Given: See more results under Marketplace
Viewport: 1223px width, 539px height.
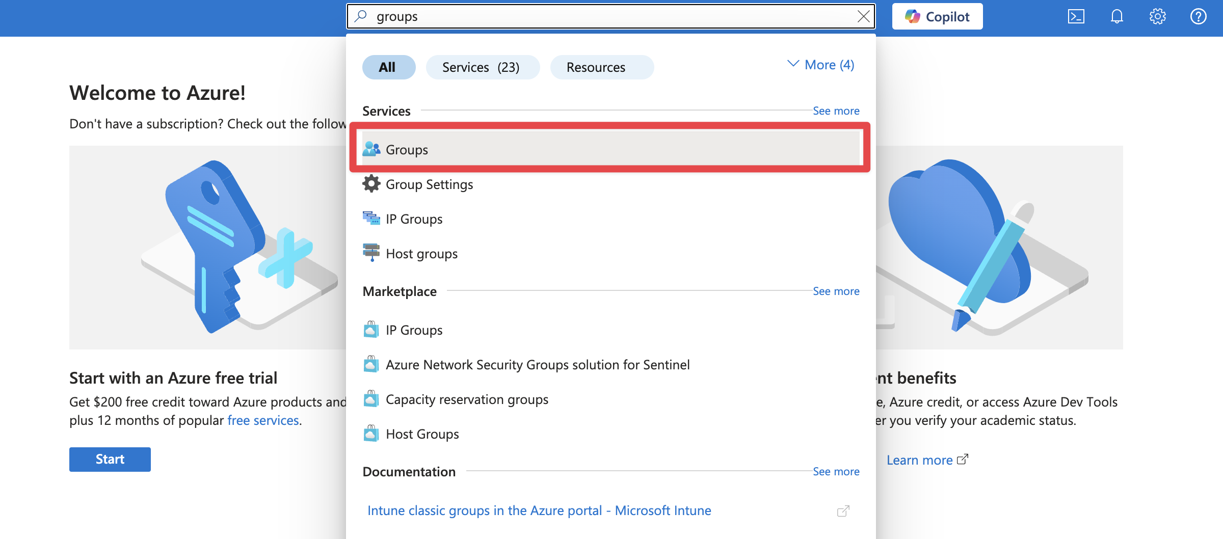Looking at the screenshot, I should [836, 291].
